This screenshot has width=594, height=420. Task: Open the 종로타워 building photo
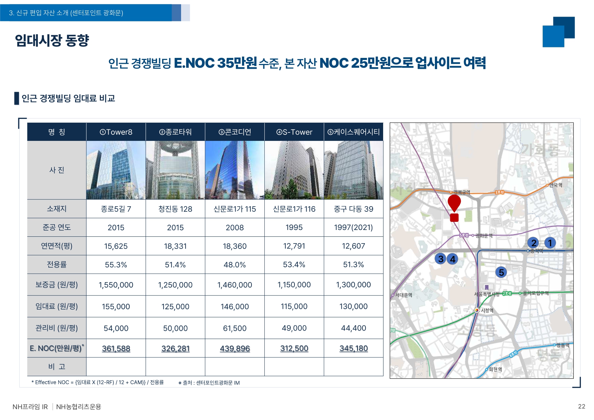tap(175, 170)
